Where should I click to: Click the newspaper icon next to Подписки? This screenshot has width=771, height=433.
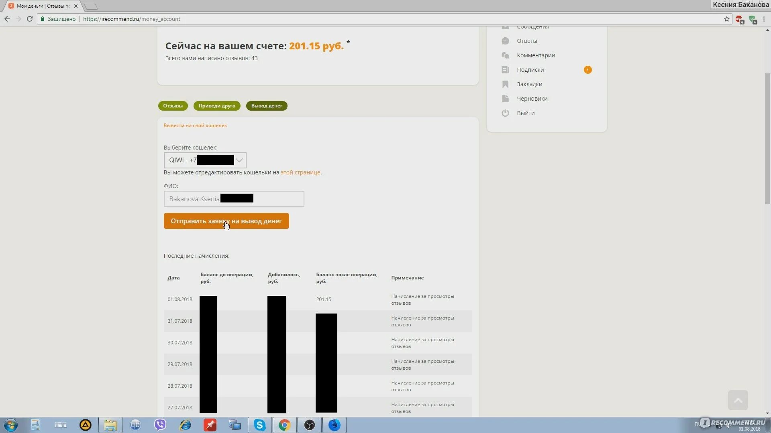pos(505,70)
